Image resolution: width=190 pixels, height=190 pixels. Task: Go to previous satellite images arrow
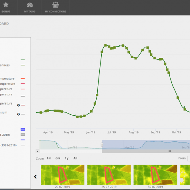click(35, 177)
